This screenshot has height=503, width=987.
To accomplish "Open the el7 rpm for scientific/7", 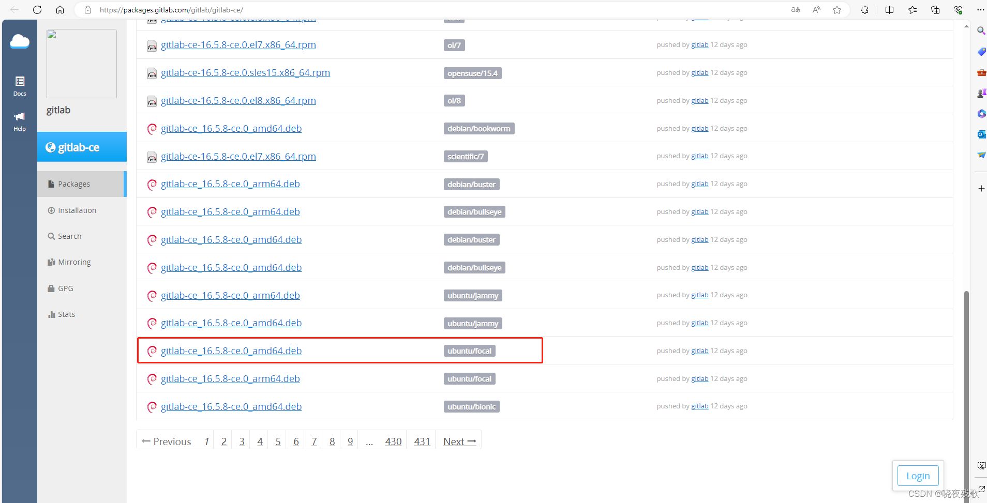I will (238, 157).
